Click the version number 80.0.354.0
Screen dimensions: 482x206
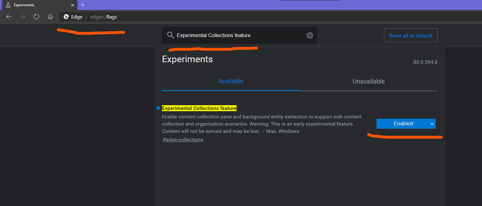pos(425,62)
